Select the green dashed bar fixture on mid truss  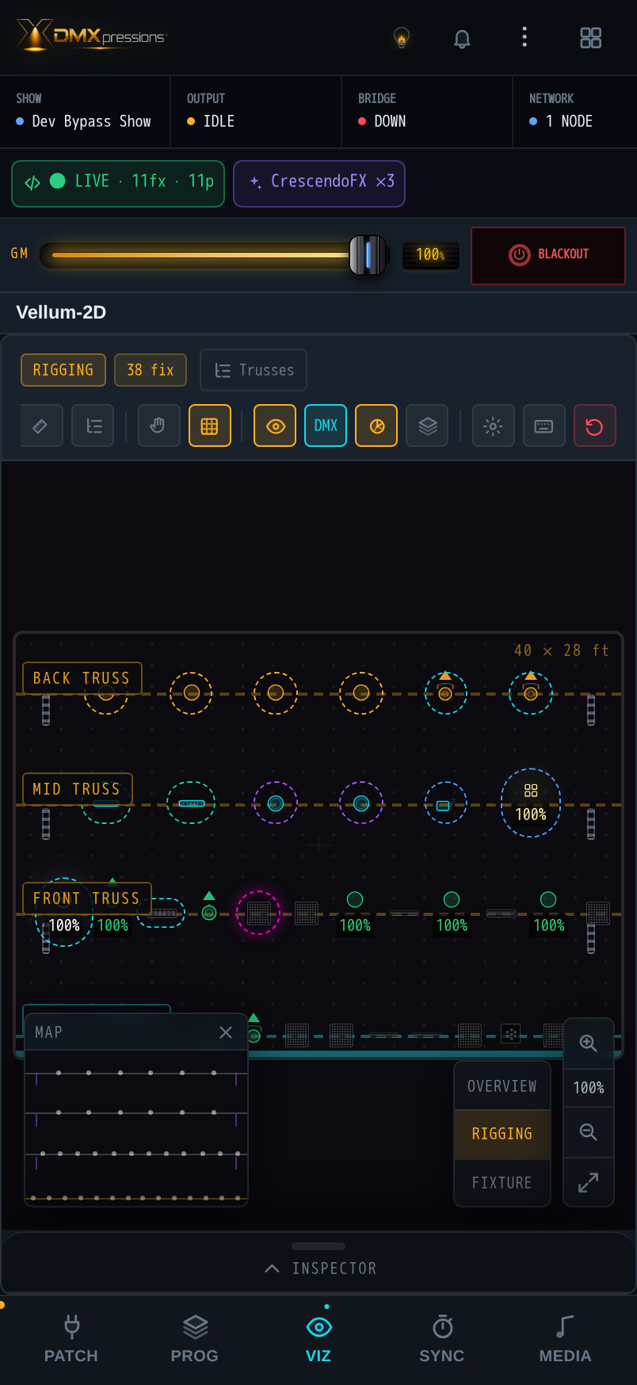(x=191, y=803)
